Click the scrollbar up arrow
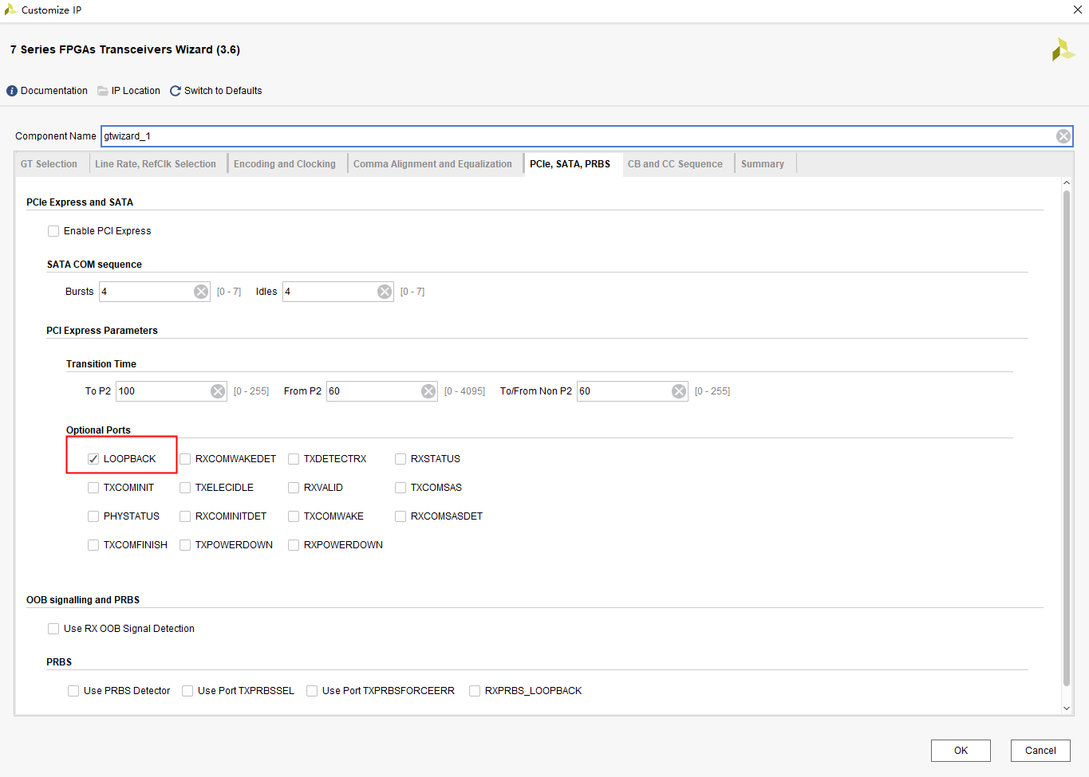The height and width of the screenshot is (777, 1089). click(1067, 183)
